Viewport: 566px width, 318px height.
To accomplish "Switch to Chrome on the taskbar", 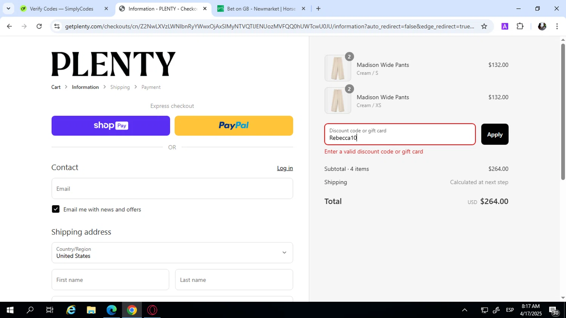I will click(x=132, y=310).
